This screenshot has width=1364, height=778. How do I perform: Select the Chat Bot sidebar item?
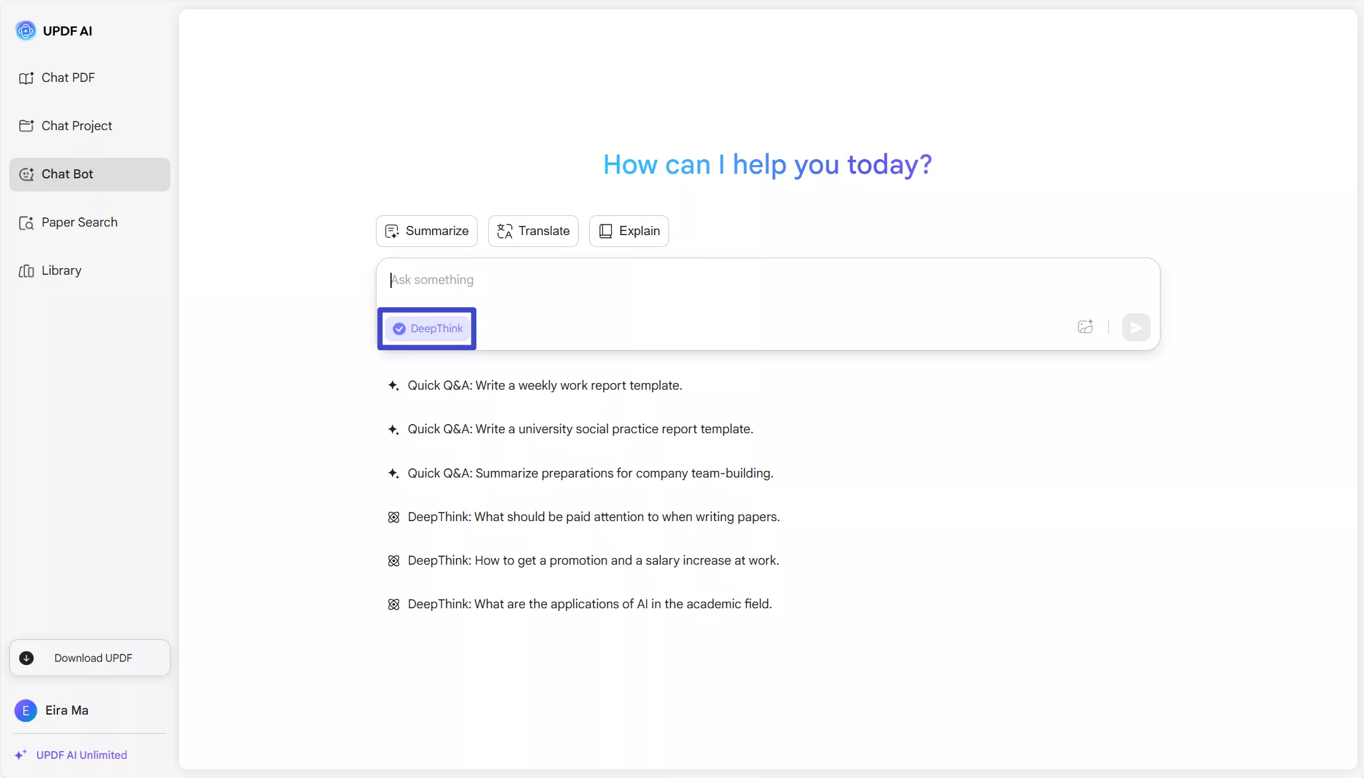(x=67, y=174)
